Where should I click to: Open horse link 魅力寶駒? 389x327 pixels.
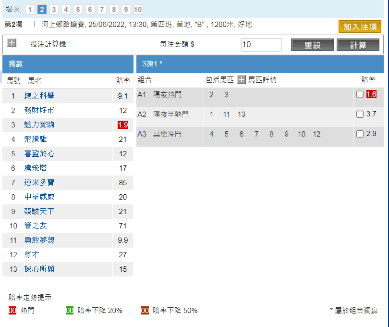click(39, 125)
